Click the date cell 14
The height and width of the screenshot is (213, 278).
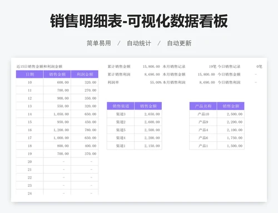click(x=29, y=114)
